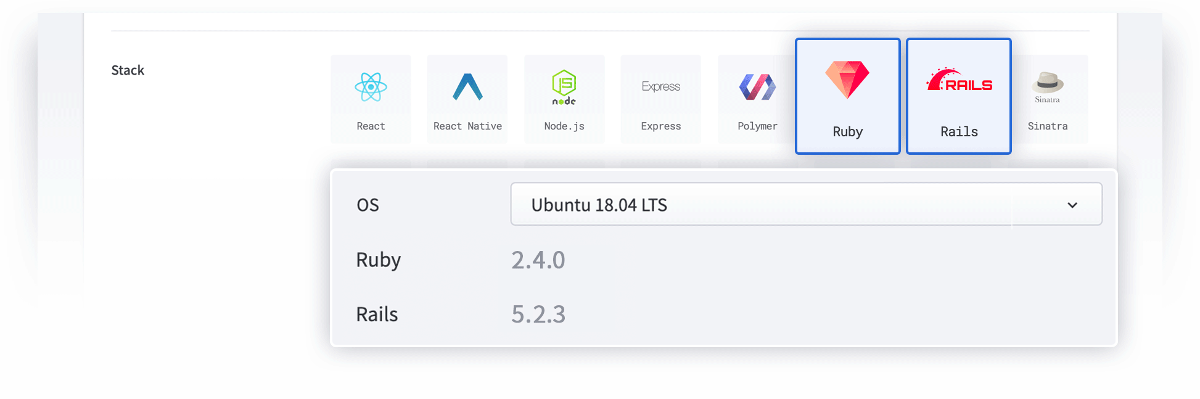1200x399 pixels.
Task: Click the Rails version value 5.2.3
Action: [538, 315]
